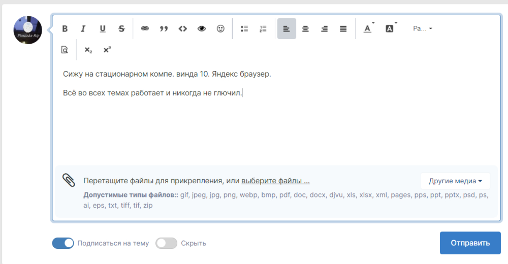This screenshot has width=508, height=264.
Task: Toggle the spoiler eye icon
Action: coord(202,29)
